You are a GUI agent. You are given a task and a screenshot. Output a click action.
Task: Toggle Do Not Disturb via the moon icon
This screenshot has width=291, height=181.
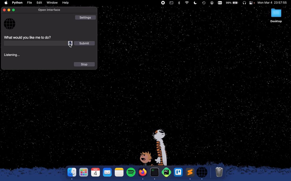(195, 2)
